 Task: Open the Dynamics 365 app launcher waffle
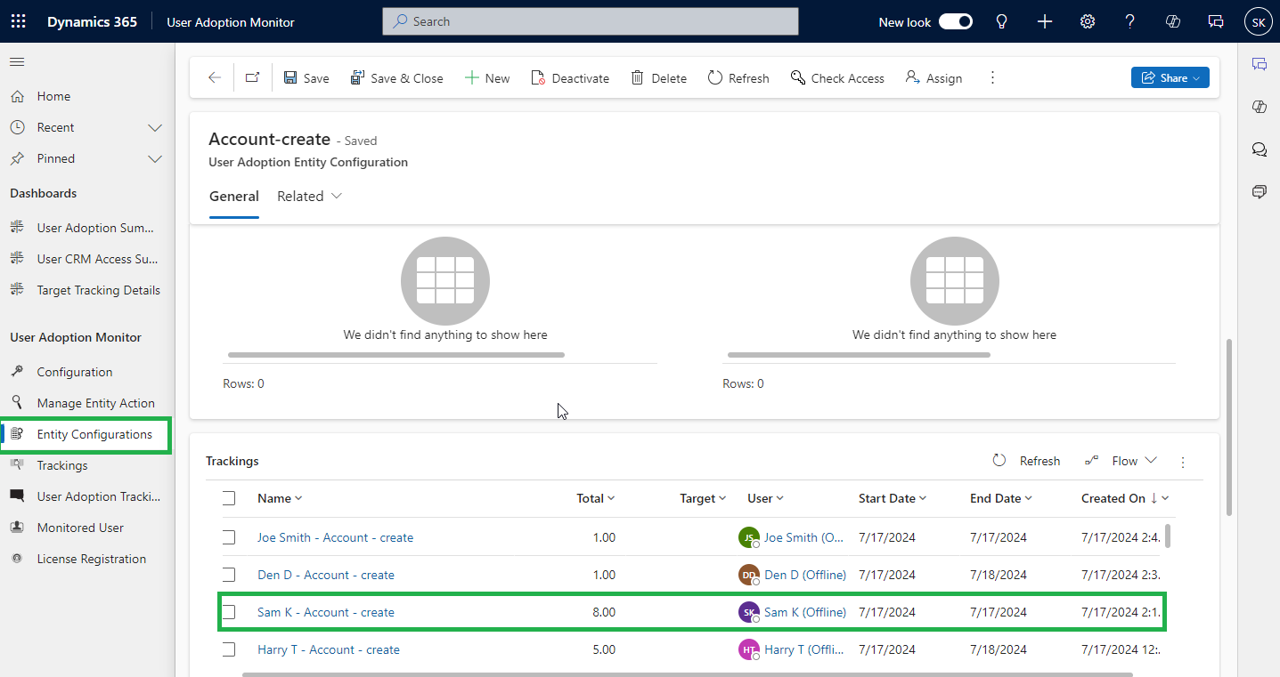[x=18, y=21]
